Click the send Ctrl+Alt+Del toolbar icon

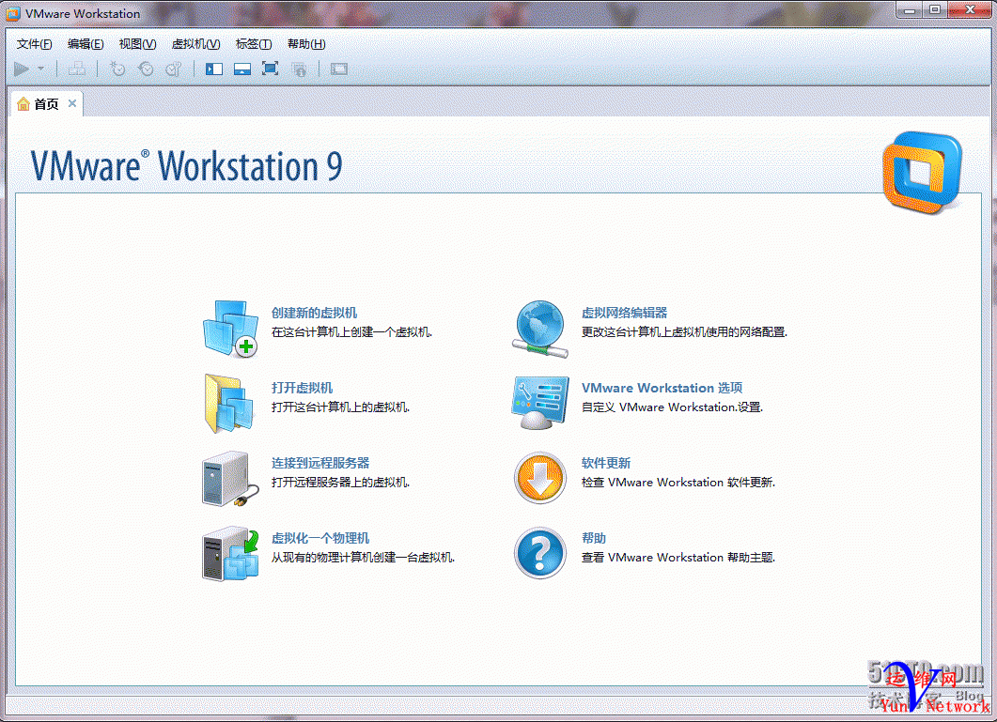77,69
